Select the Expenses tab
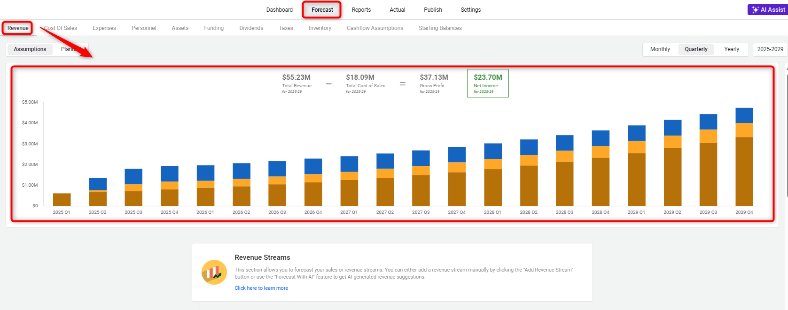Image resolution: width=788 pixels, height=310 pixels. click(104, 28)
